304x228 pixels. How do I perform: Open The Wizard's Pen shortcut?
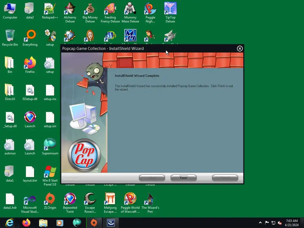150,203
